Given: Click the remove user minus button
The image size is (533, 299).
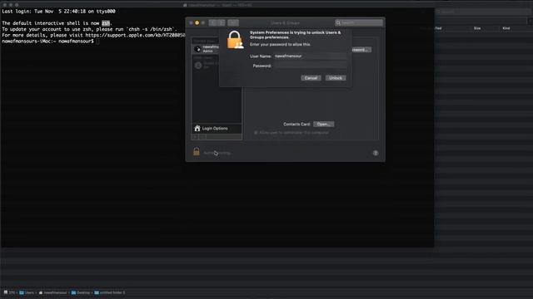Looking at the screenshot, I should point(202,136).
